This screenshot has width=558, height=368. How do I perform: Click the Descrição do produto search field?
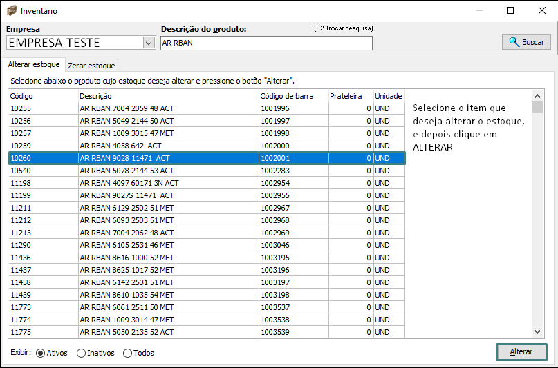coord(266,43)
